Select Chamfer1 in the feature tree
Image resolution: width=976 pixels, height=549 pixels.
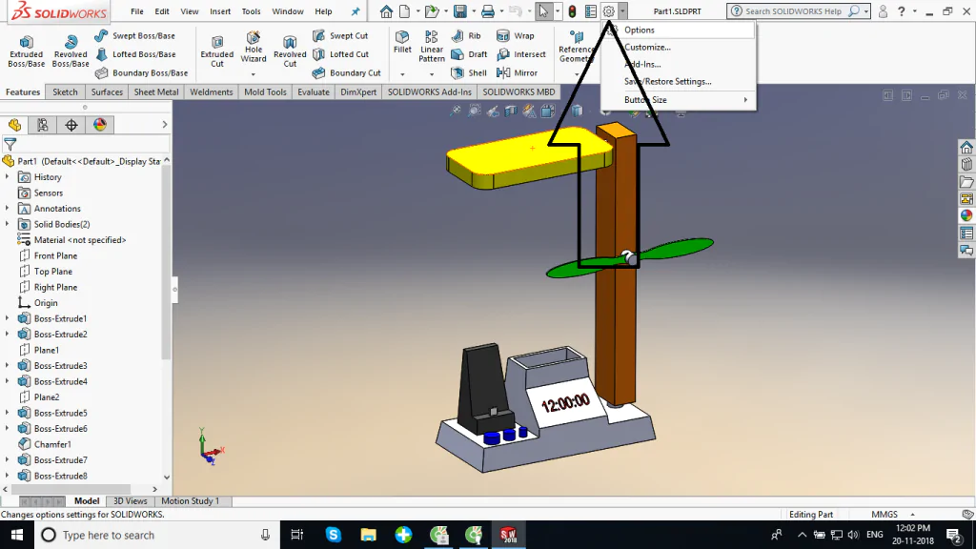tap(52, 444)
